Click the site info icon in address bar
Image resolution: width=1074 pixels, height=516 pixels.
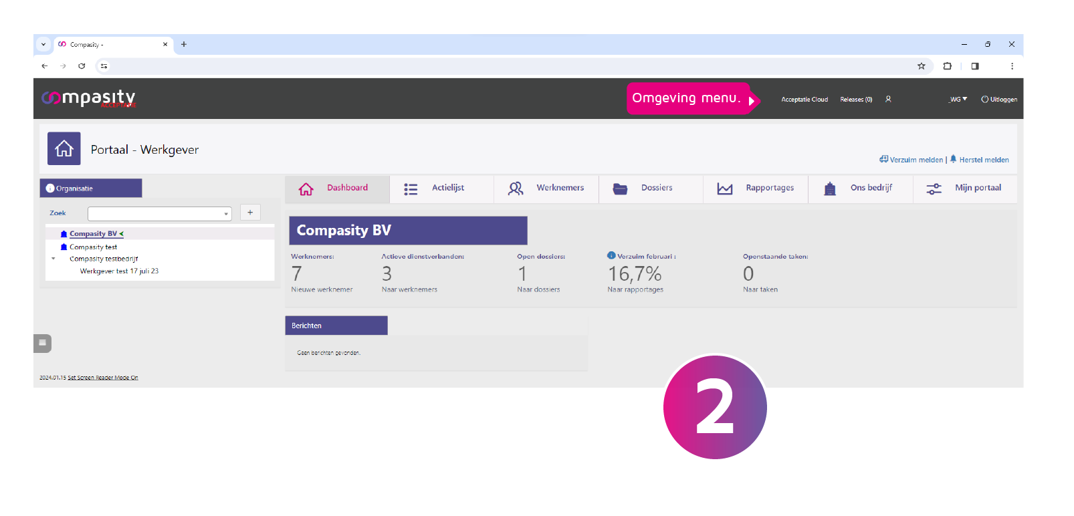click(104, 66)
